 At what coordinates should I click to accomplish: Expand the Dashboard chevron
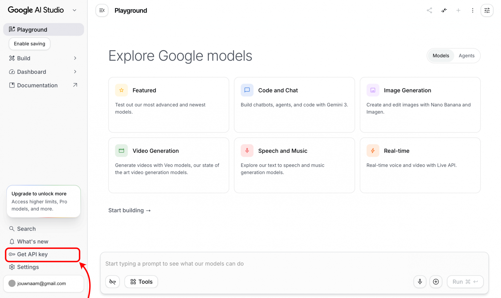(75, 72)
